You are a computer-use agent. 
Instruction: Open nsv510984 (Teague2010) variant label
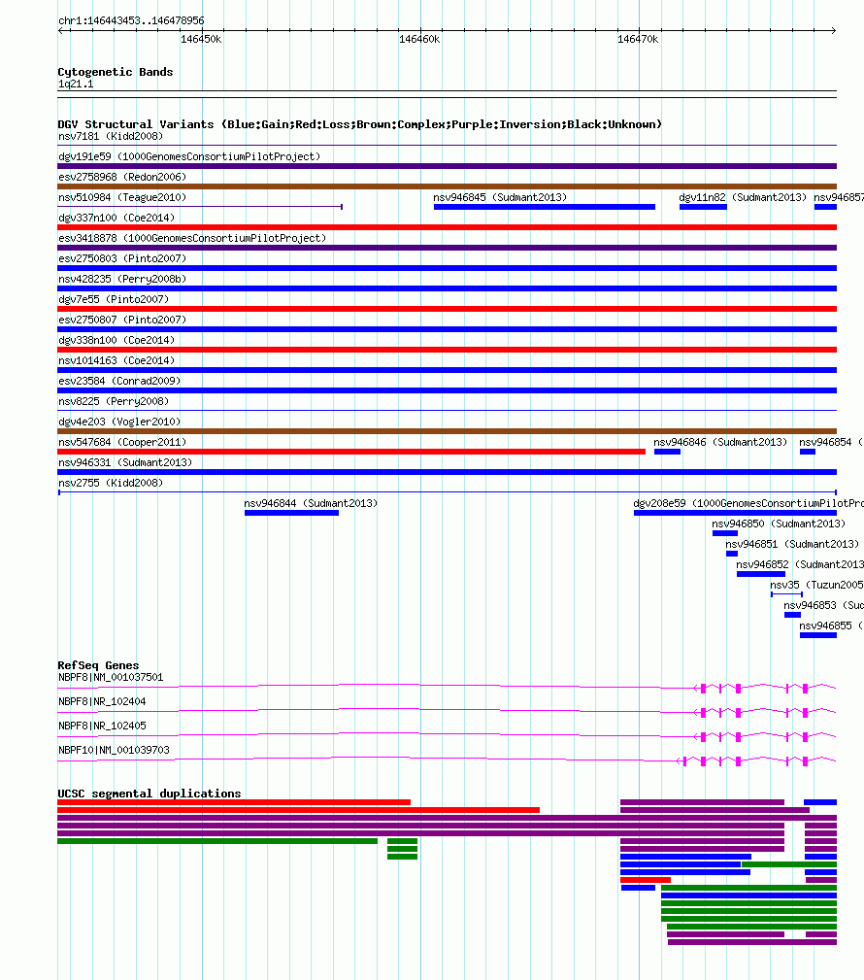[x=122, y=197]
